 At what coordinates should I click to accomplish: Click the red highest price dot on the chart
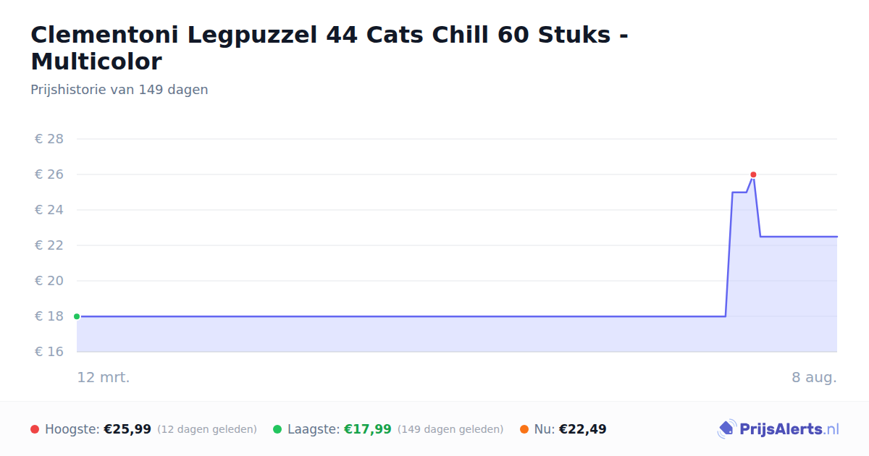tap(753, 174)
